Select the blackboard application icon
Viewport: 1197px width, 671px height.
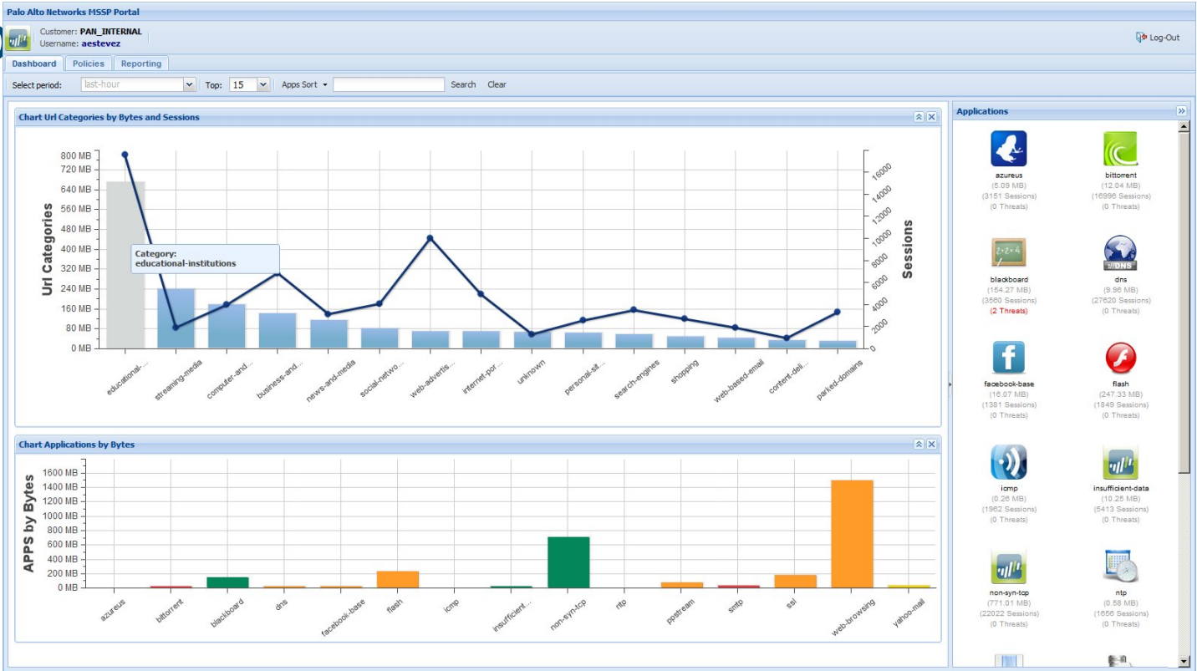pyautogui.click(x=1008, y=252)
